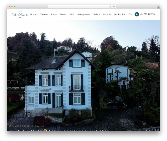Open a new tab with the plus icon

tap(158, 7)
